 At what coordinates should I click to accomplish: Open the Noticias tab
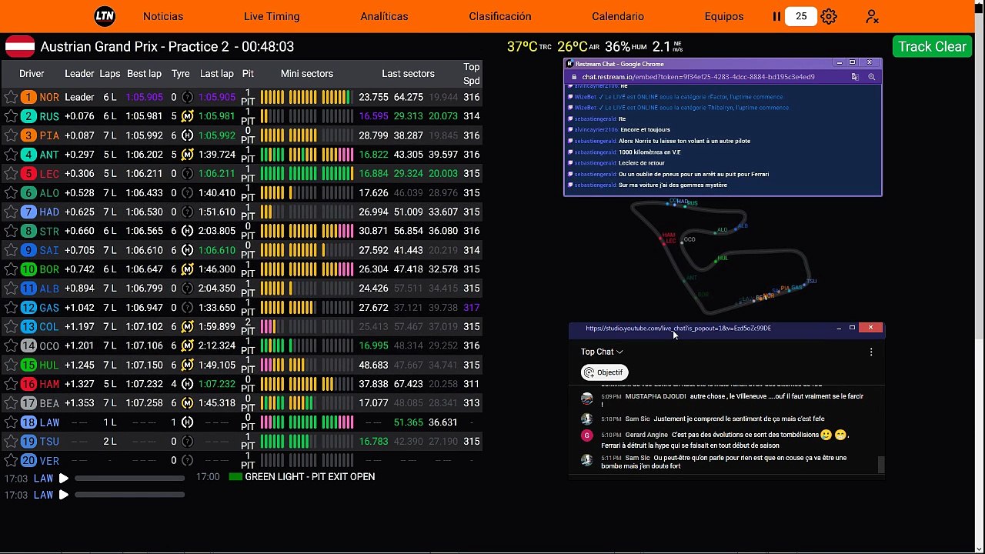pos(163,16)
